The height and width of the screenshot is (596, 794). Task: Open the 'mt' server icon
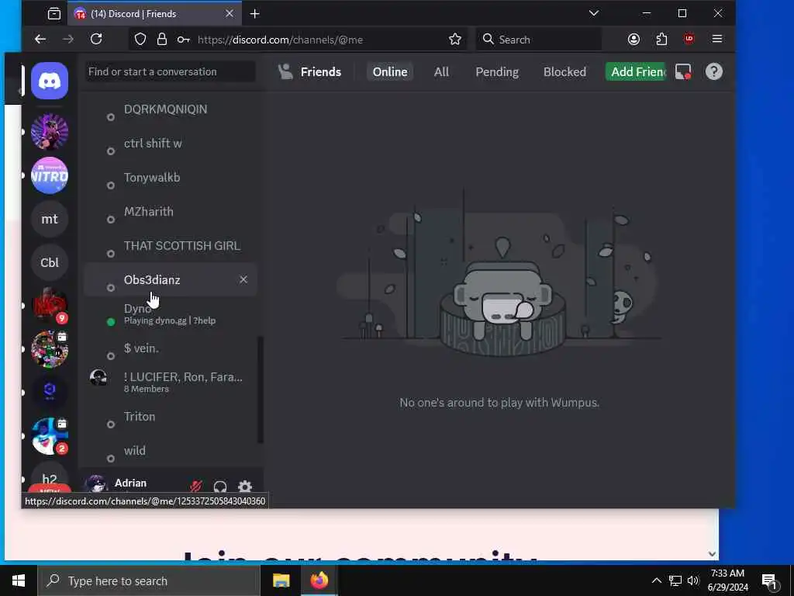50,219
